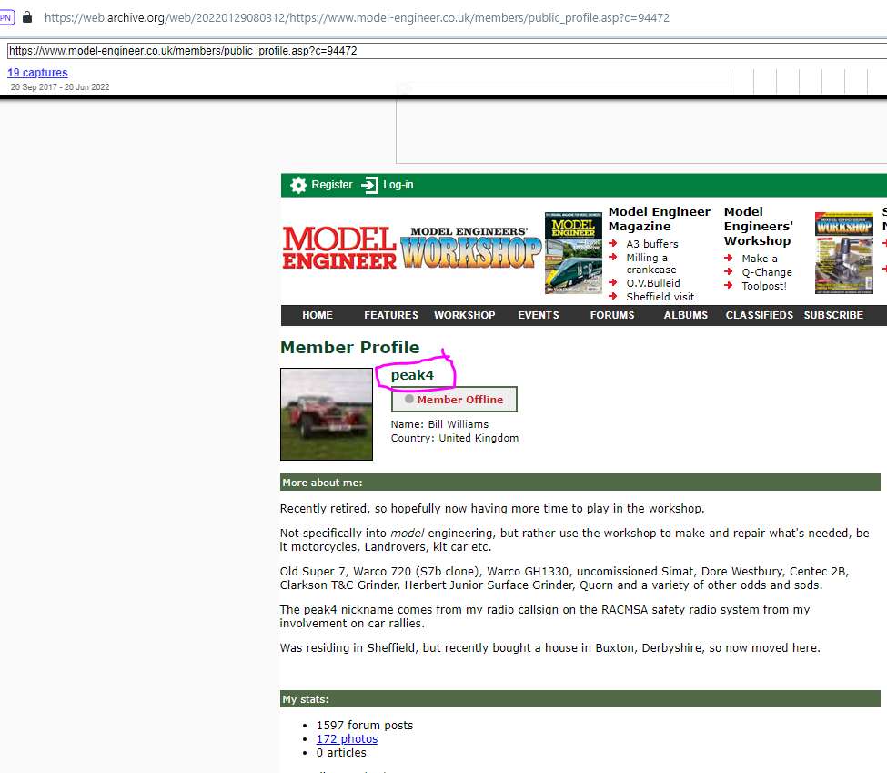Click the red arrow beside Sheffield visit
887x773 pixels.
612,296
